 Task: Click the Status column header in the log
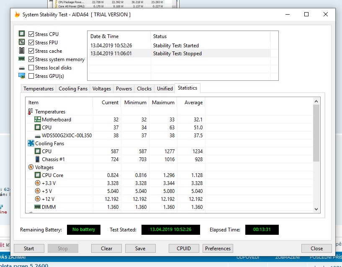click(x=211, y=36)
